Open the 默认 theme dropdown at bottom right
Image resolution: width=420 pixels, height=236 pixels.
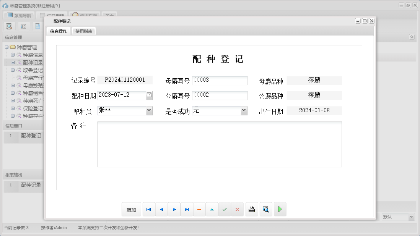click(x=411, y=217)
